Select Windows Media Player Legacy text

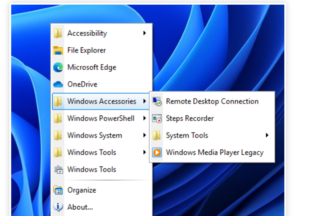[215, 152]
